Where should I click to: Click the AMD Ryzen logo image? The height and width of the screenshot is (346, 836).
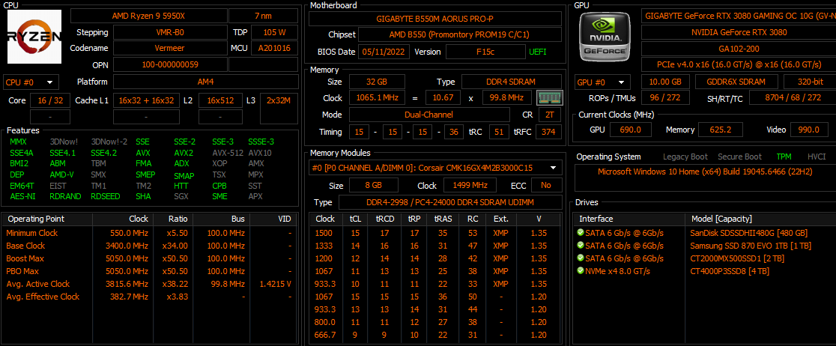[x=34, y=37]
